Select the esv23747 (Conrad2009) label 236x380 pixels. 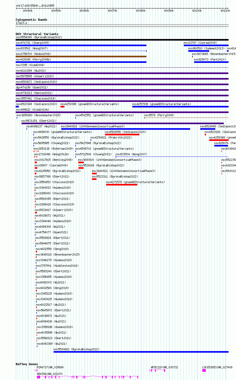pyautogui.click(x=200, y=43)
